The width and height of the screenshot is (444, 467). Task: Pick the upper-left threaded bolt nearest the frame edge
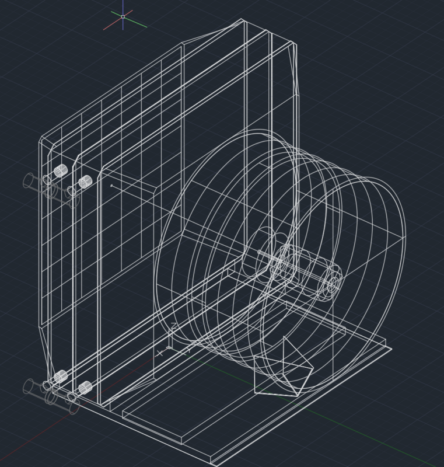61,171
